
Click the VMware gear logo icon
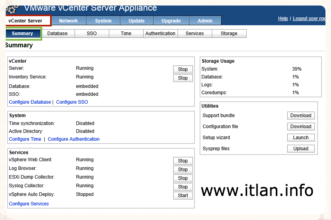click(x=13, y=9)
